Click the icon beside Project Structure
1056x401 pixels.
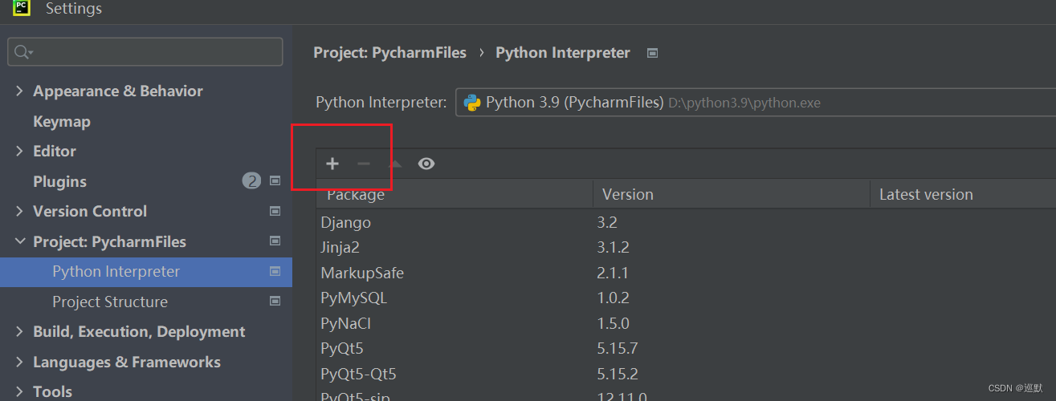pyautogui.click(x=275, y=302)
